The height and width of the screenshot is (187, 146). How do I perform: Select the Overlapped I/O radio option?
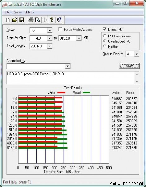pyautogui.click(x=105, y=41)
